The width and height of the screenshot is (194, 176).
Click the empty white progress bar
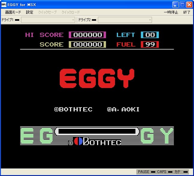coord(97,131)
